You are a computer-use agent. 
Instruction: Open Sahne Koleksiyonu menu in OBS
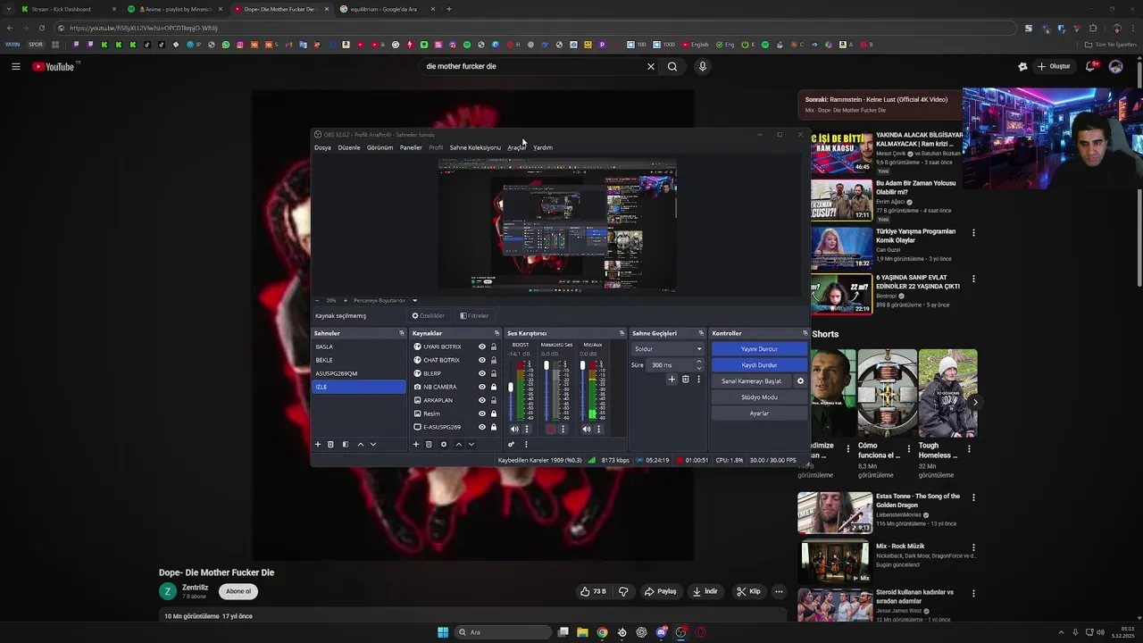click(x=475, y=147)
